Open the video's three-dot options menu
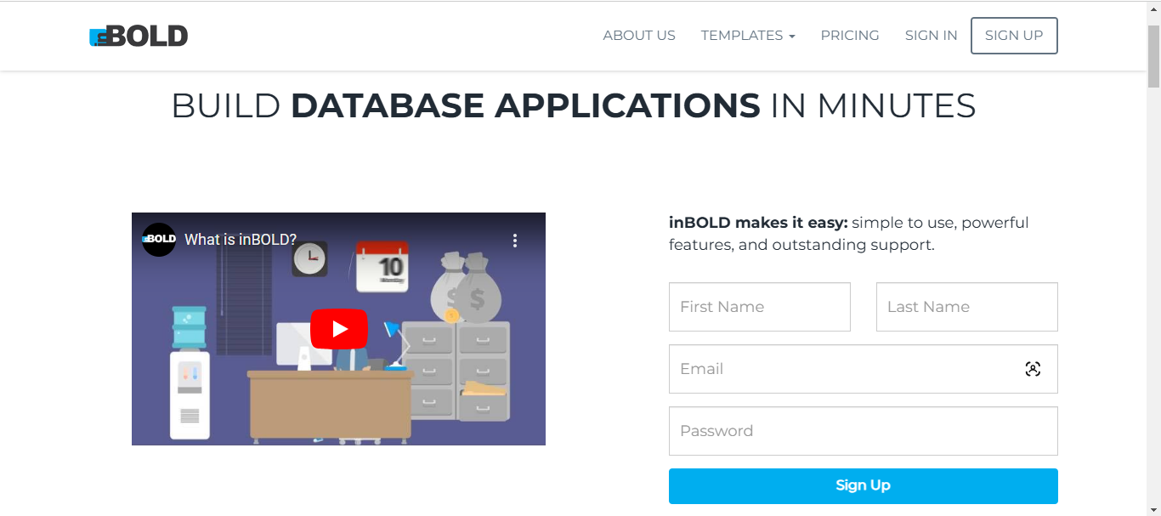Image resolution: width=1161 pixels, height=516 pixels. pos(514,241)
